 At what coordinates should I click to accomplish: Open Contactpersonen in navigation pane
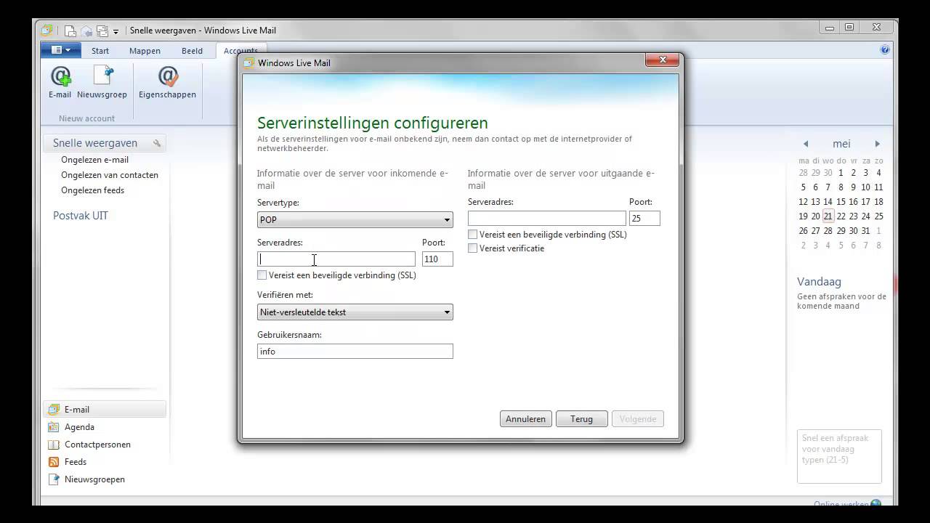[x=97, y=445]
